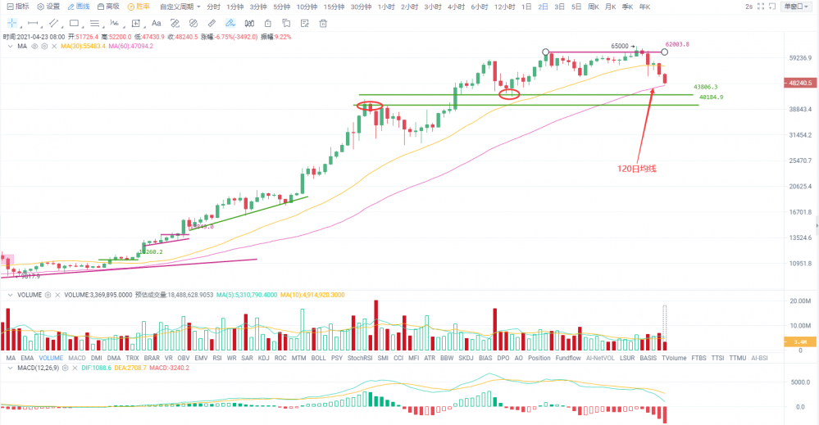Screen dimensions: 819x425
Task: Switch to 分时 time period
Action: (214, 7)
